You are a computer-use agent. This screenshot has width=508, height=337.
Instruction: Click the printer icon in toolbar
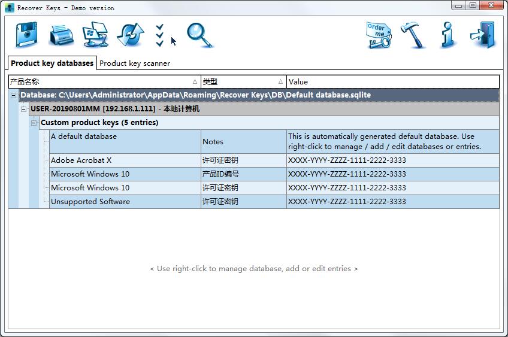61,35
